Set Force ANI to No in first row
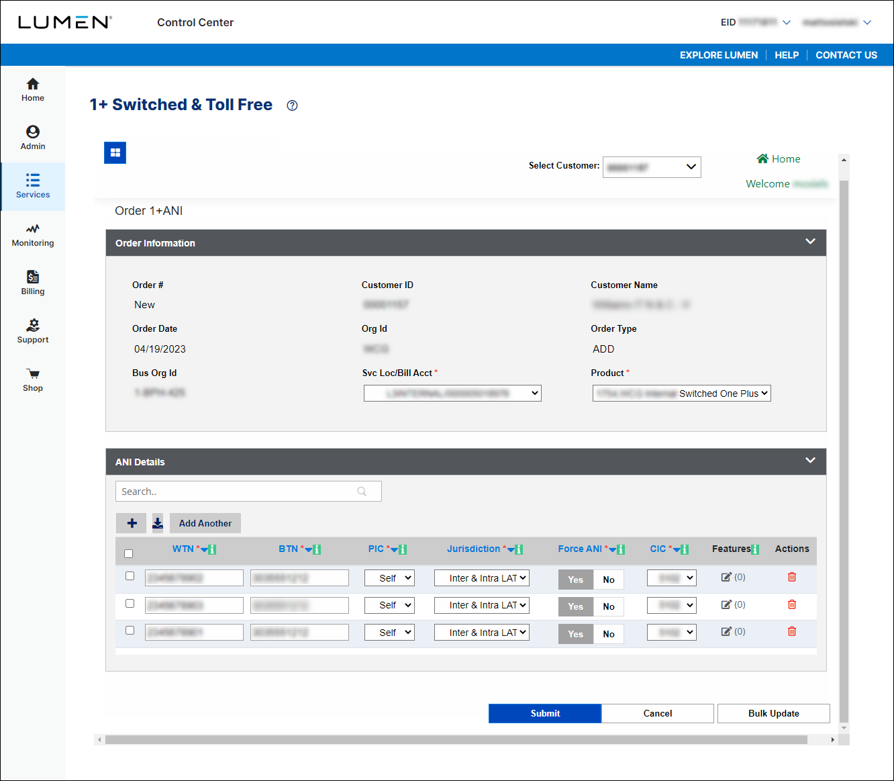This screenshot has height=781, width=894. tap(609, 580)
